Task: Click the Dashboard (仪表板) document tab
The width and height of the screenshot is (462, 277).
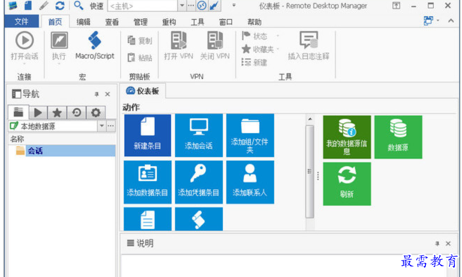Action: 143,91
